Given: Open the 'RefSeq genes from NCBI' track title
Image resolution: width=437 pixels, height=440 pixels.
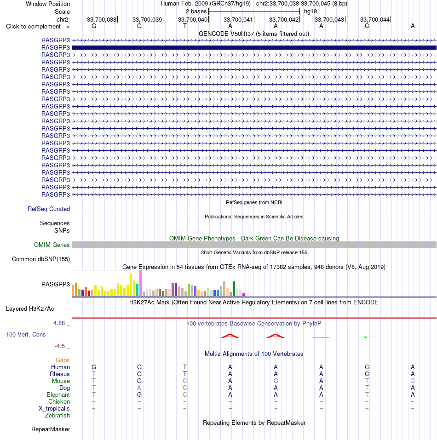Looking at the screenshot, I should 254,202.
